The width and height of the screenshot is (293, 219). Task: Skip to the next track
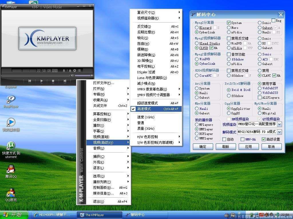click(65, 81)
